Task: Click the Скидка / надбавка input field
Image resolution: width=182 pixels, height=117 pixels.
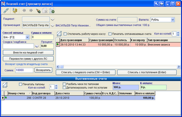Action: pyautogui.click(x=18, y=46)
